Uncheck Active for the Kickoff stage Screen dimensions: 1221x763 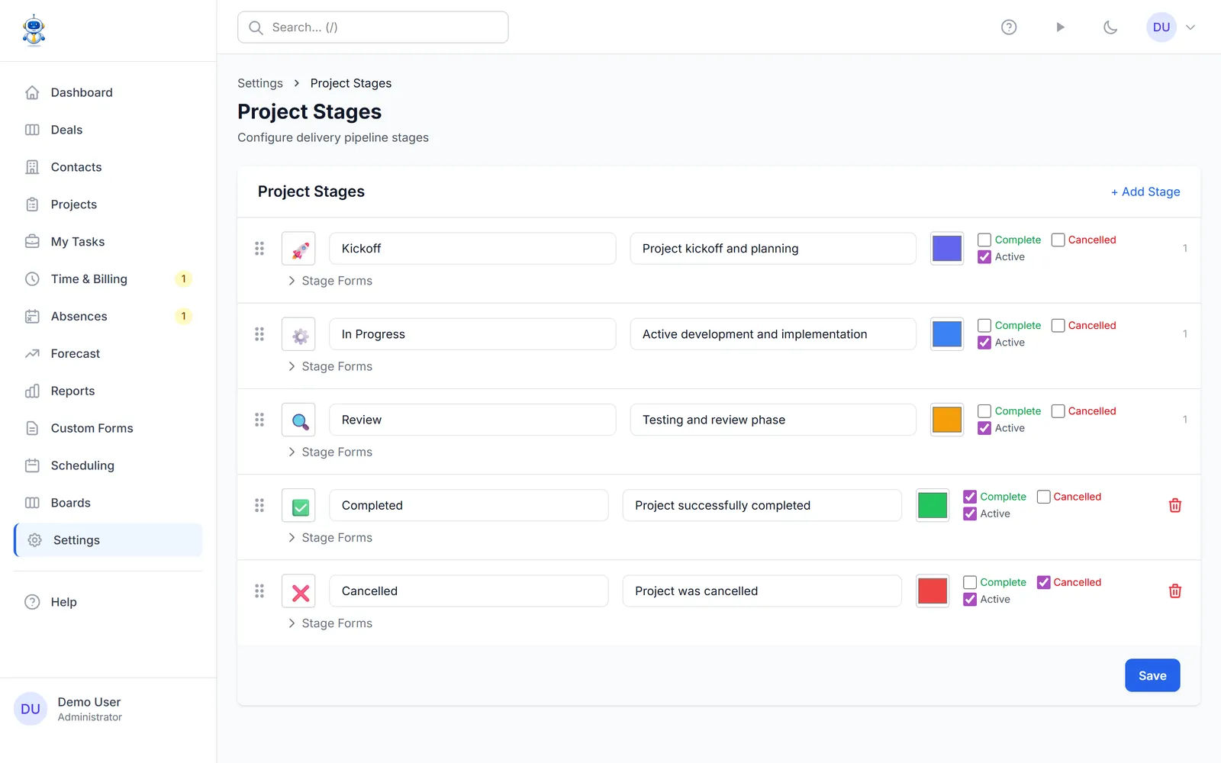point(984,257)
